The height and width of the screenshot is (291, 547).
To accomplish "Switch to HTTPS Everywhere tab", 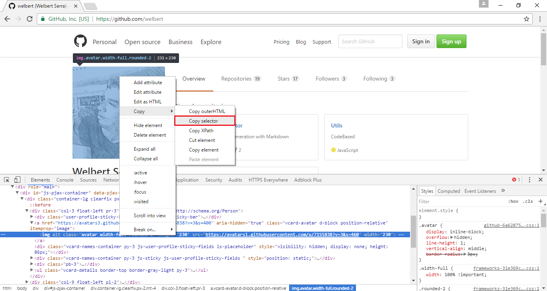I will pyautogui.click(x=268, y=180).
